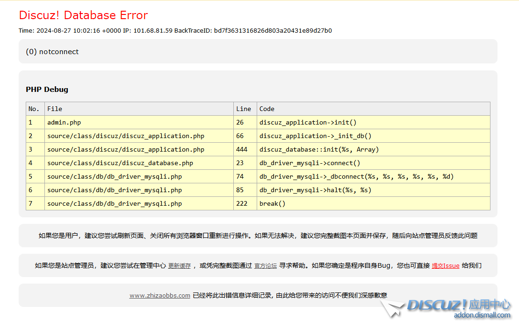Click the discuz_database.php file cell in row 4
Screen dimensions: 519x327
point(120,163)
